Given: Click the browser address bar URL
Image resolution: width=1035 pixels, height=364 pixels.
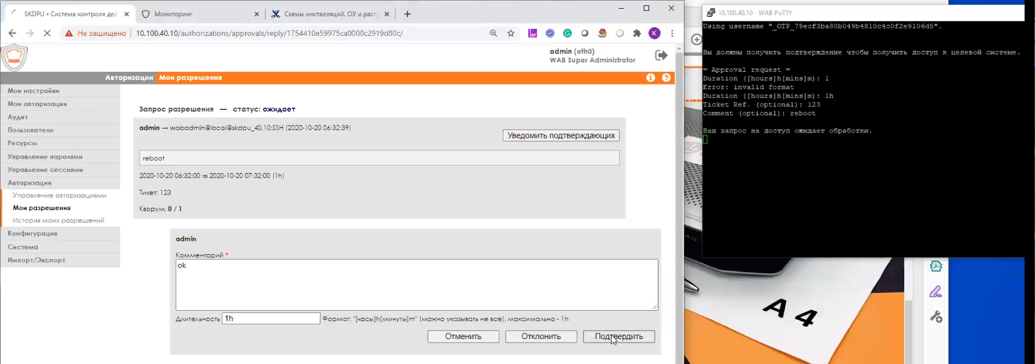Looking at the screenshot, I should click(270, 34).
